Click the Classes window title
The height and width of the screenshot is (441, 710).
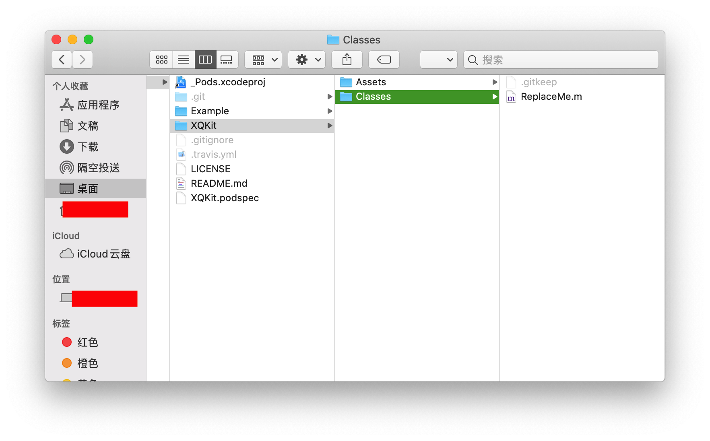point(361,40)
